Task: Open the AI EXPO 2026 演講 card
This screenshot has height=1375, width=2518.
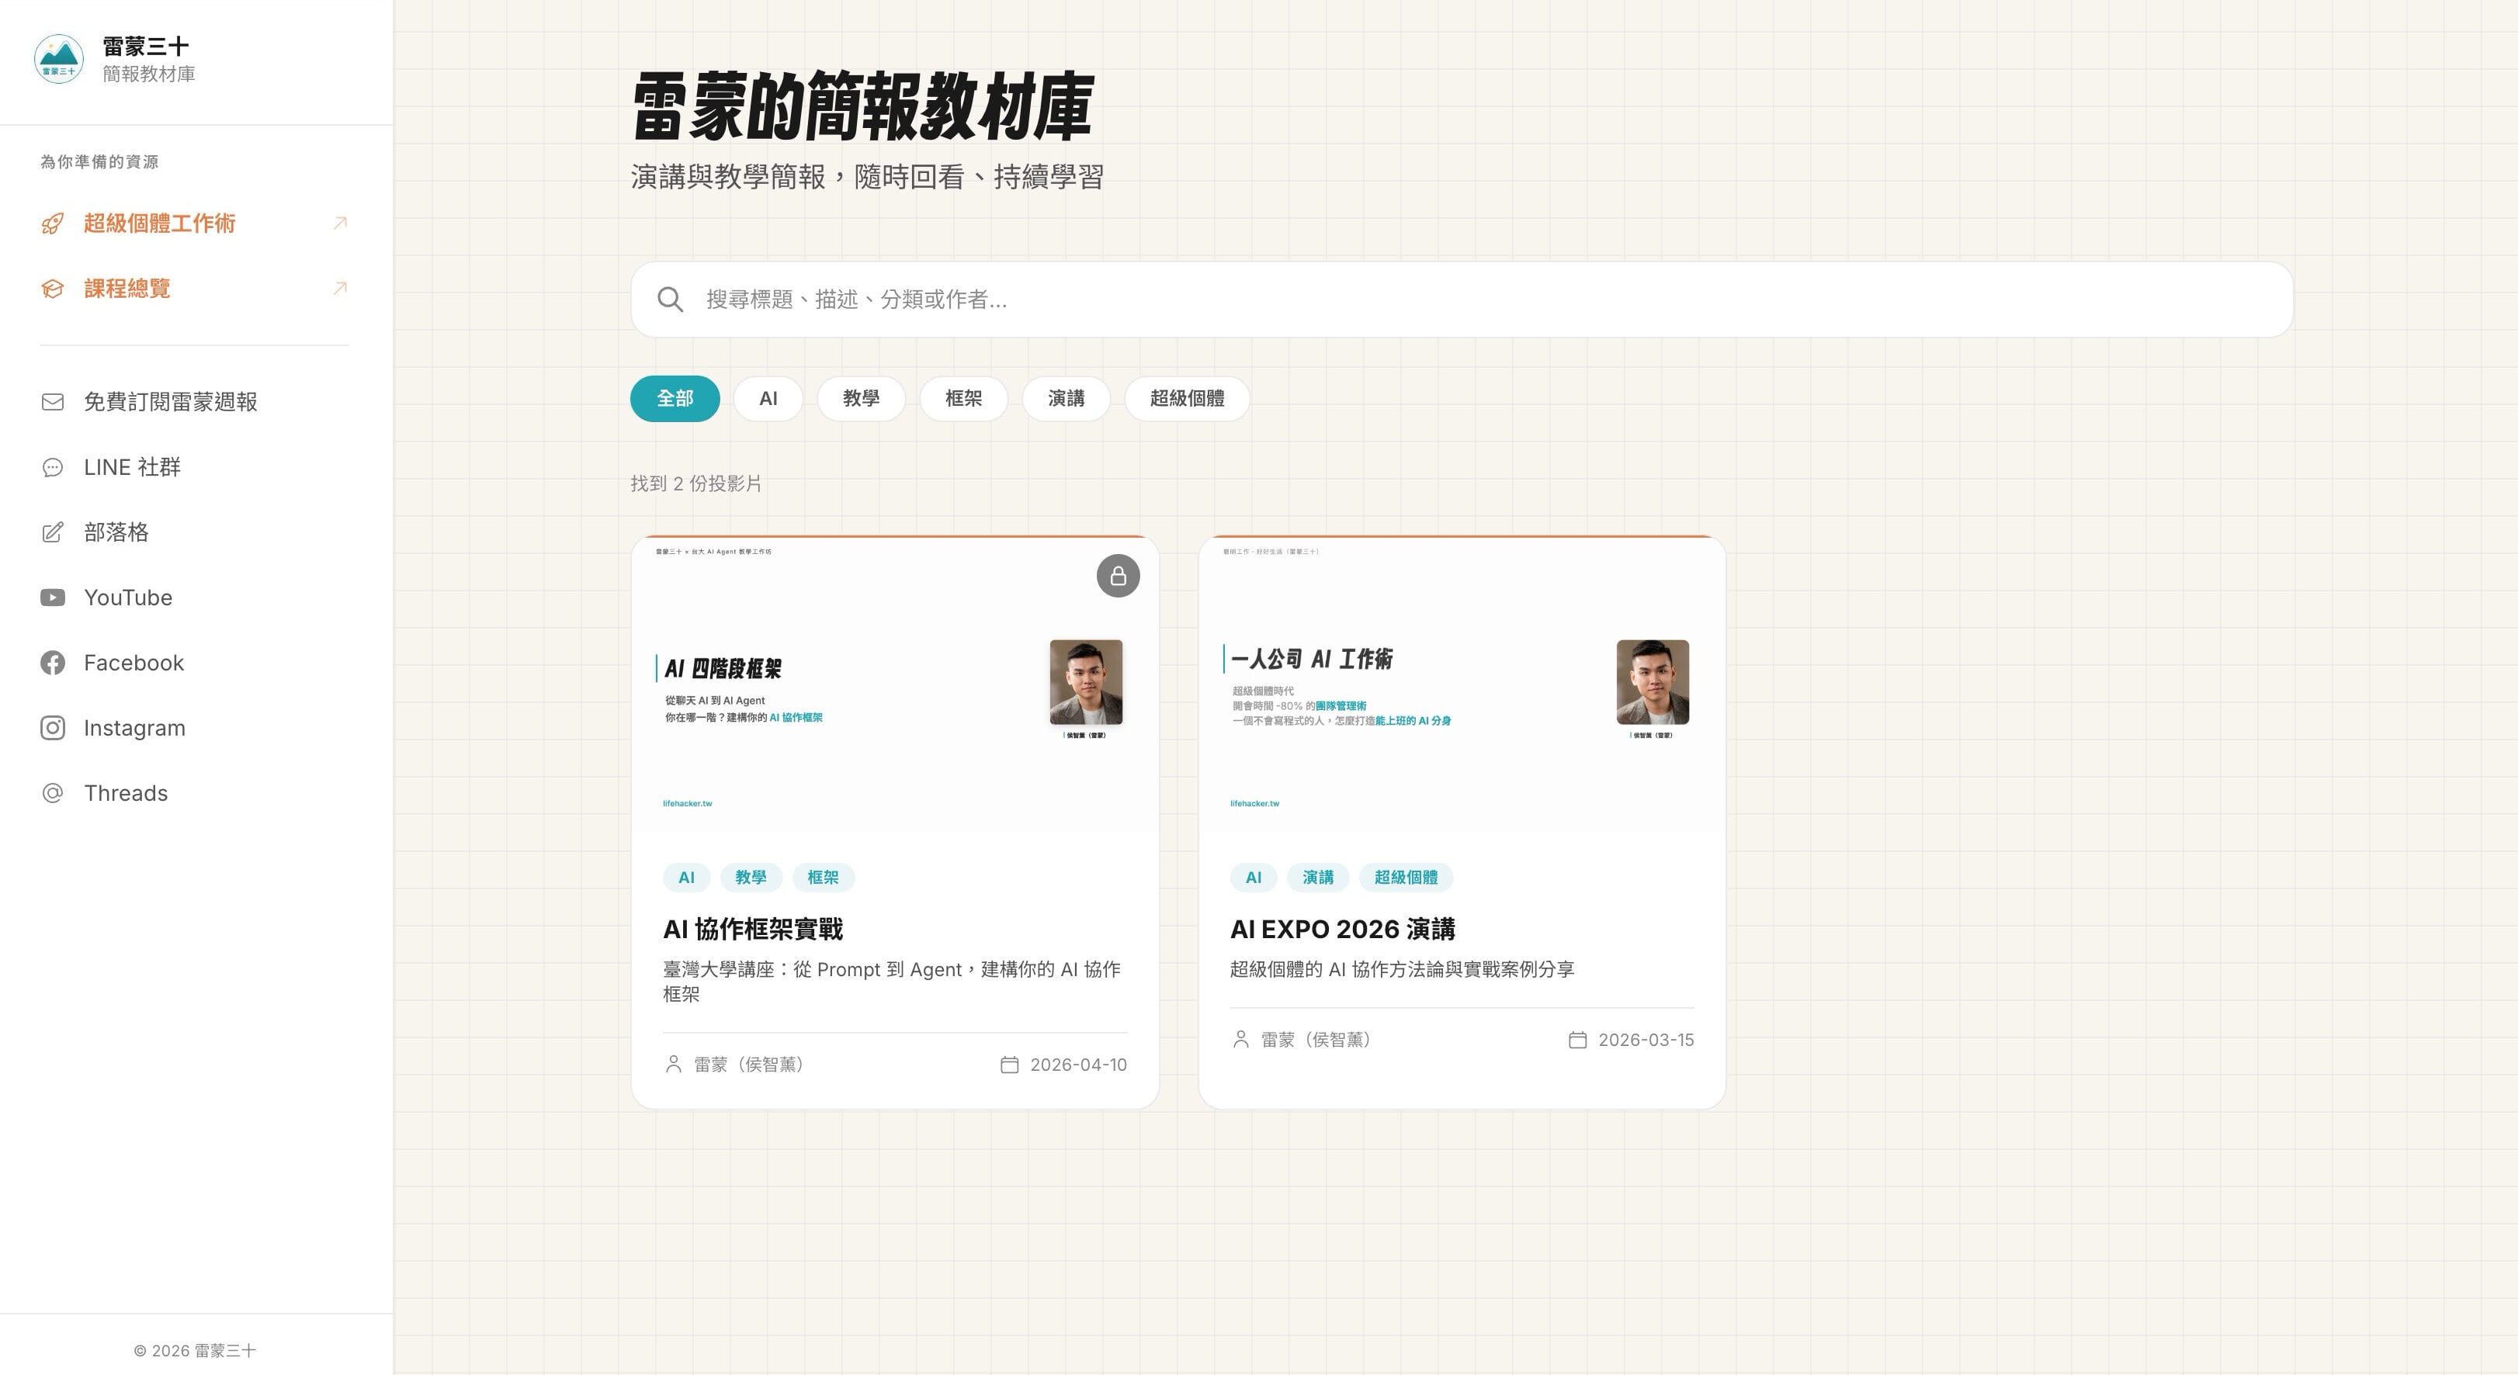Action: click(1343, 930)
